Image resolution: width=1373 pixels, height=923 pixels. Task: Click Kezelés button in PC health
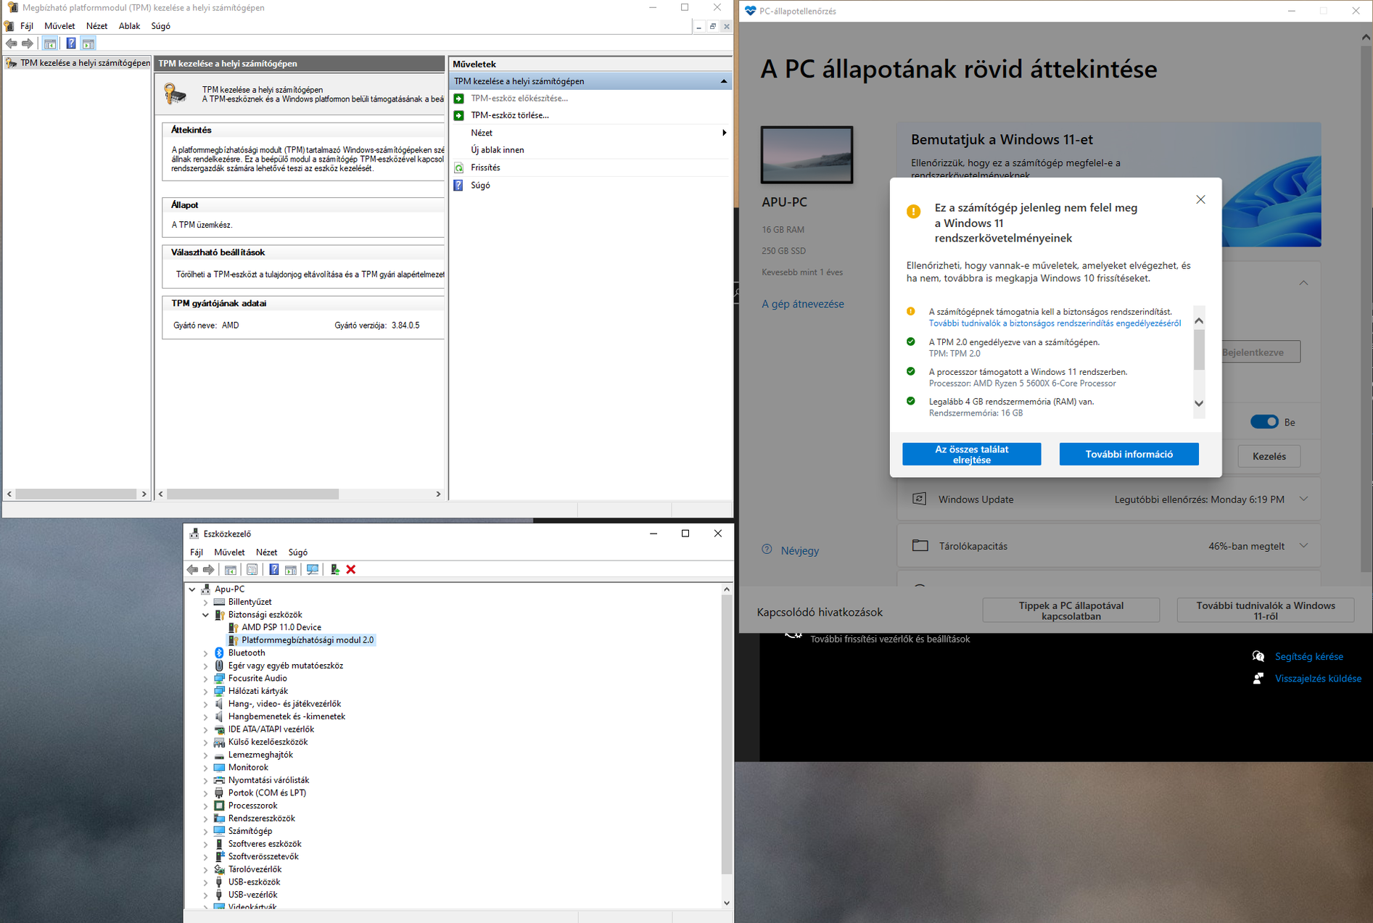coord(1269,456)
